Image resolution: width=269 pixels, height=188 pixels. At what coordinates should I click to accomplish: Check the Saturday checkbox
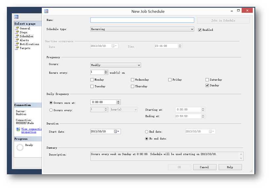pyautogui.click(x=207, y=80)
